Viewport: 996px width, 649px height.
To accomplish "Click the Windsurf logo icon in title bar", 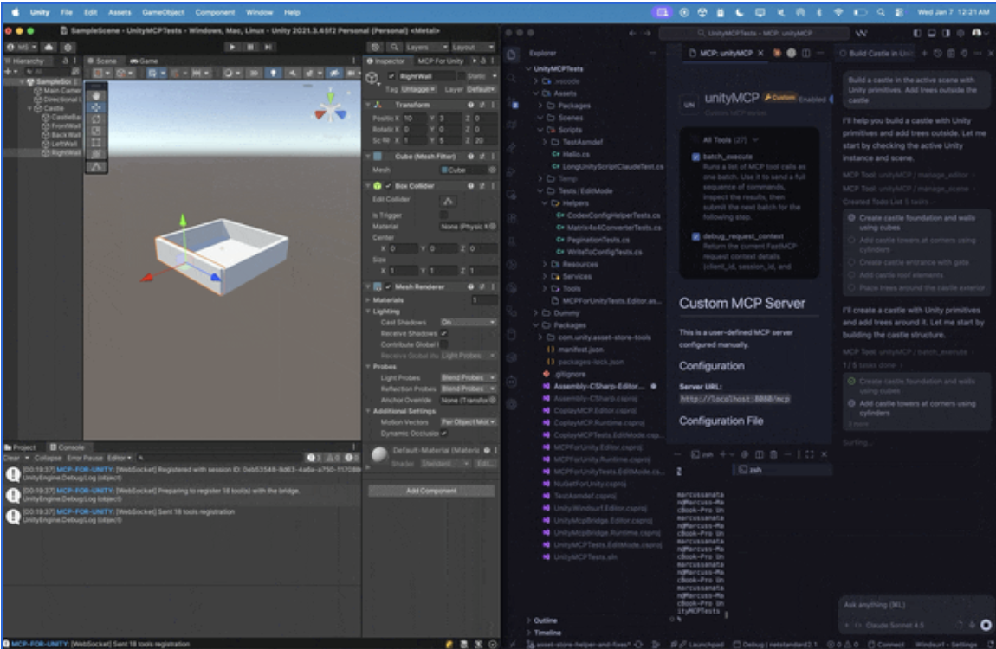I will click(x=862, y=33).
